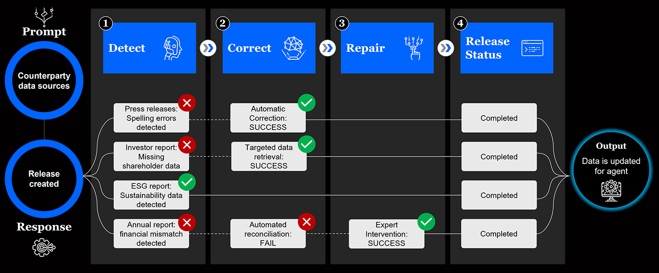Click green check on Automatic Correction box

click(x=307, y=103)
